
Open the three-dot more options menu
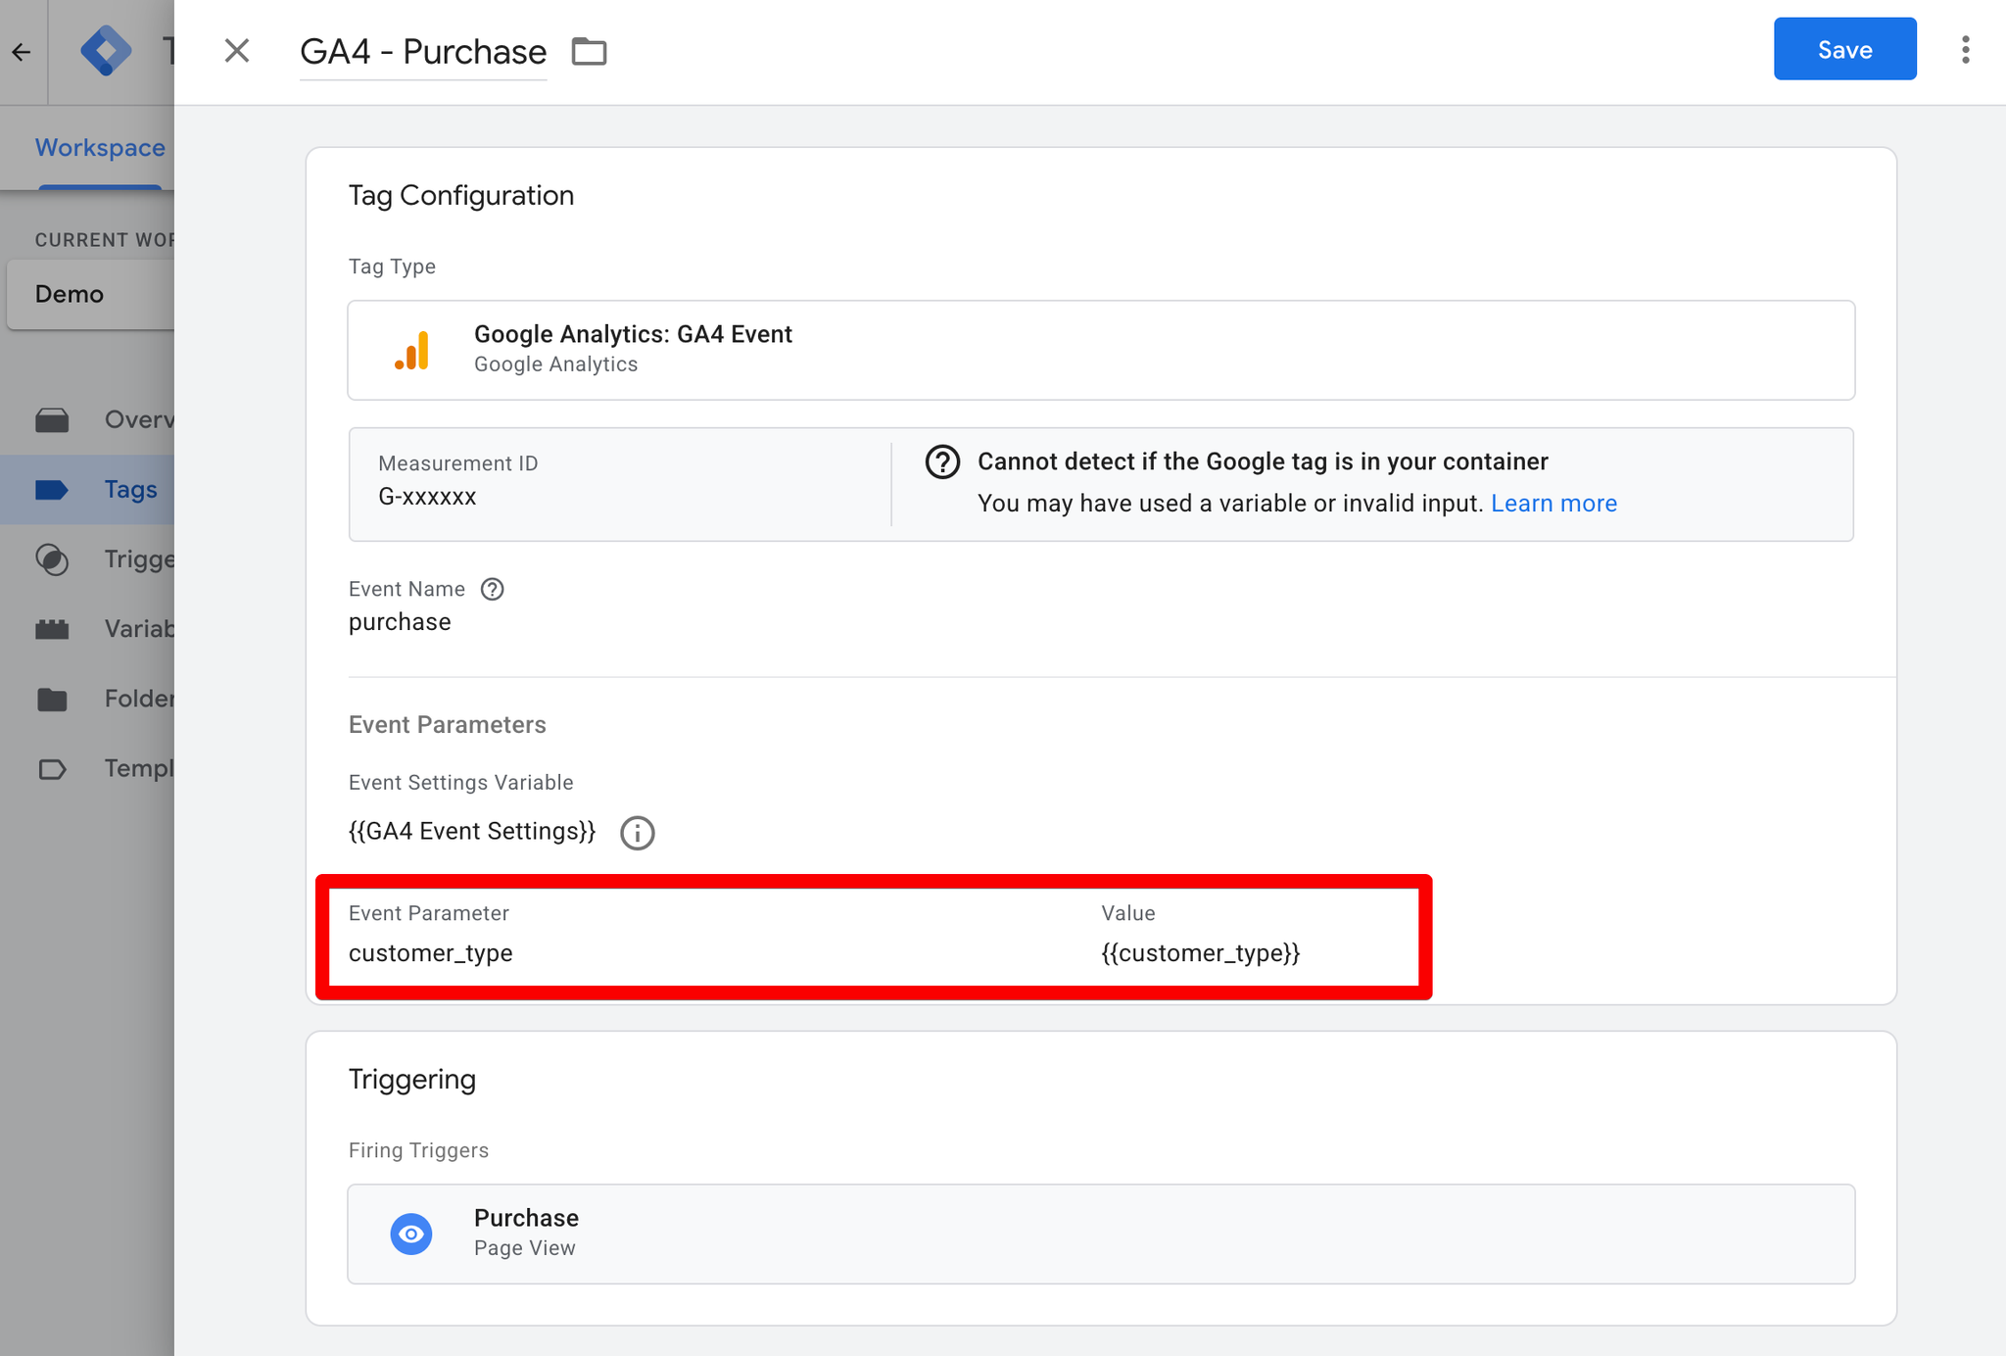coord(1965,50)
